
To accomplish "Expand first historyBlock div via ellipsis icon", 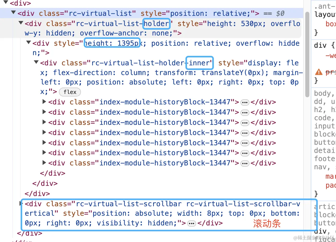I will pos(245,102).
